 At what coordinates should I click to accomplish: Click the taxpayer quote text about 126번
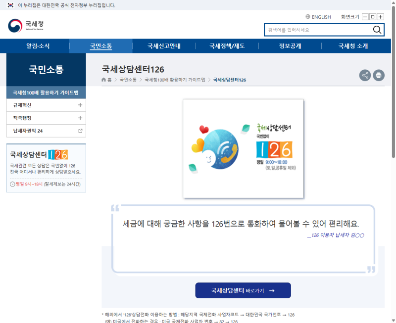[x=241, y=224]
